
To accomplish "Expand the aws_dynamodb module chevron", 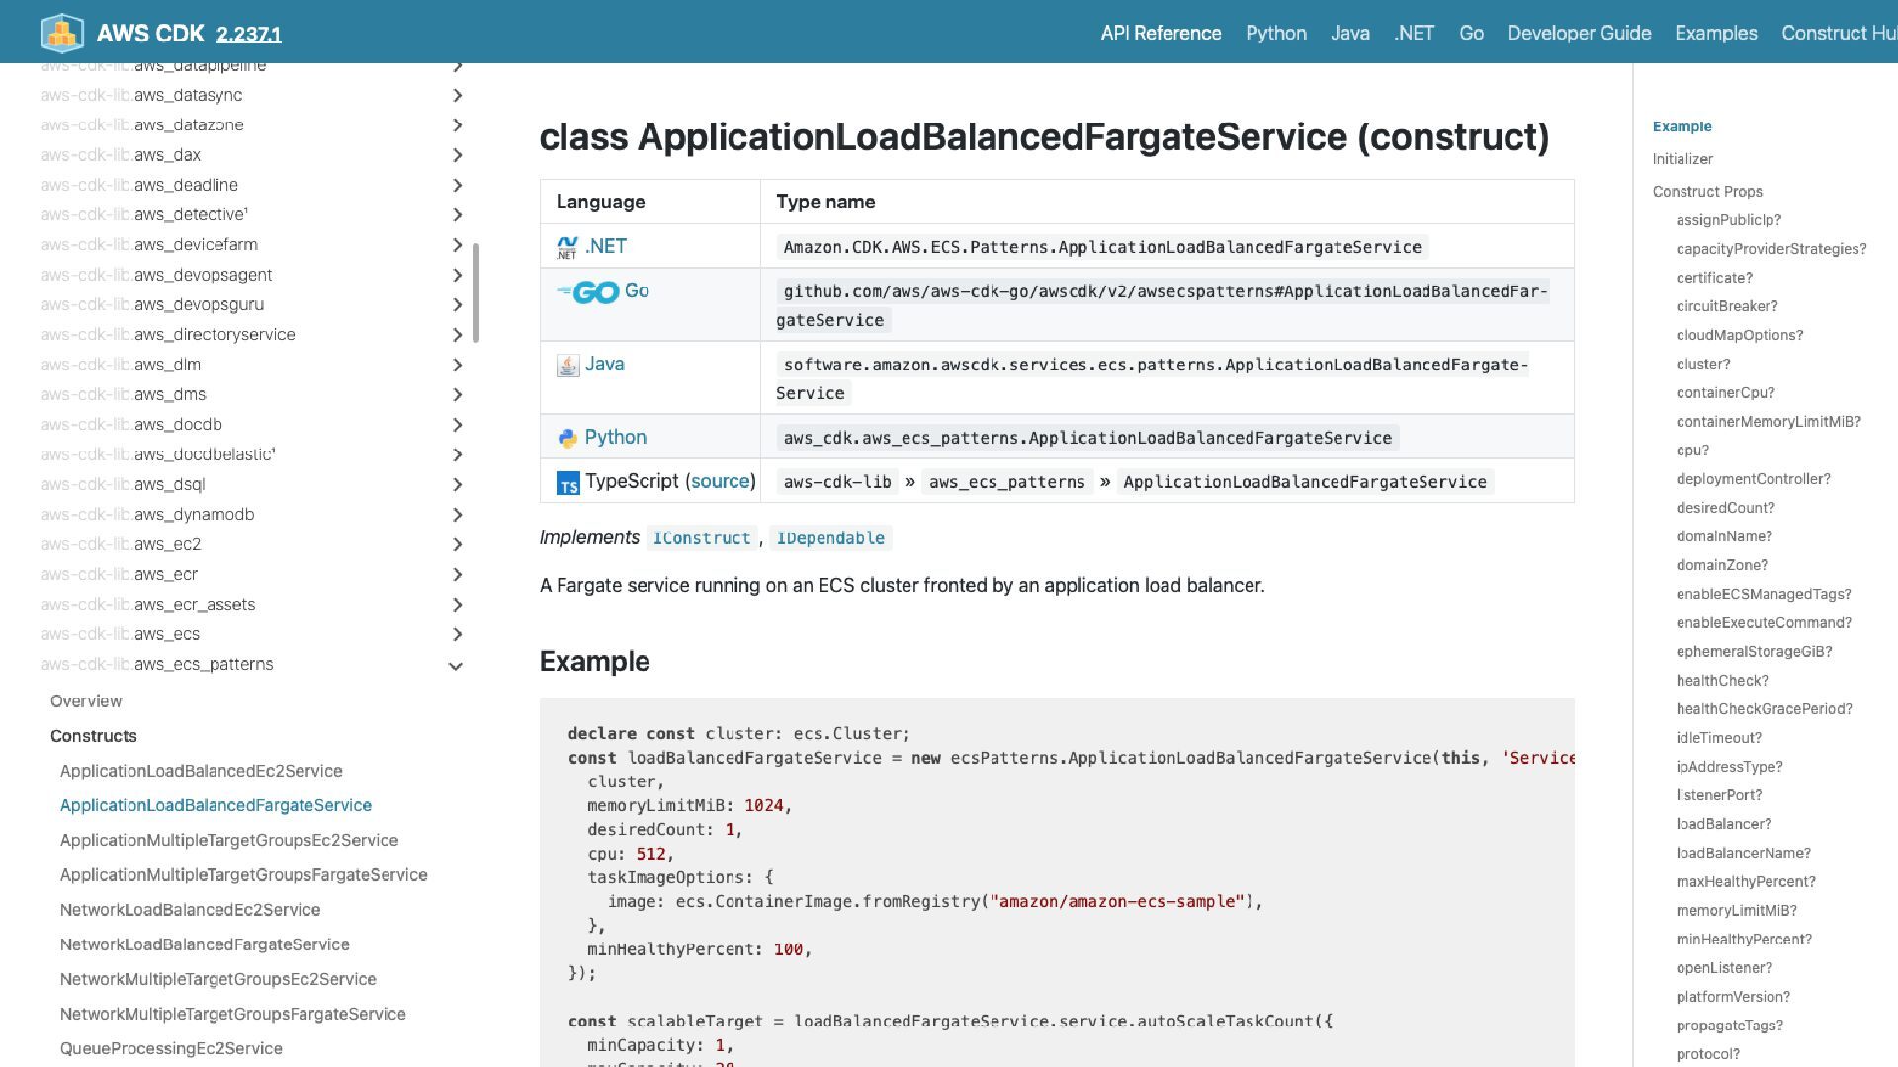I will pyautogui.click(x=457, y=515).
